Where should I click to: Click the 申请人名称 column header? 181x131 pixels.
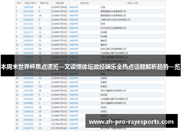(132, 3)
